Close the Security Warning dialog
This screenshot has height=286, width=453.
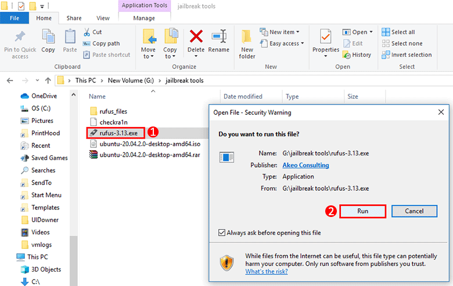[x=441, y=113]
